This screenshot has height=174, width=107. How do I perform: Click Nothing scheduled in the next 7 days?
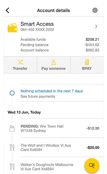point(52,91)
